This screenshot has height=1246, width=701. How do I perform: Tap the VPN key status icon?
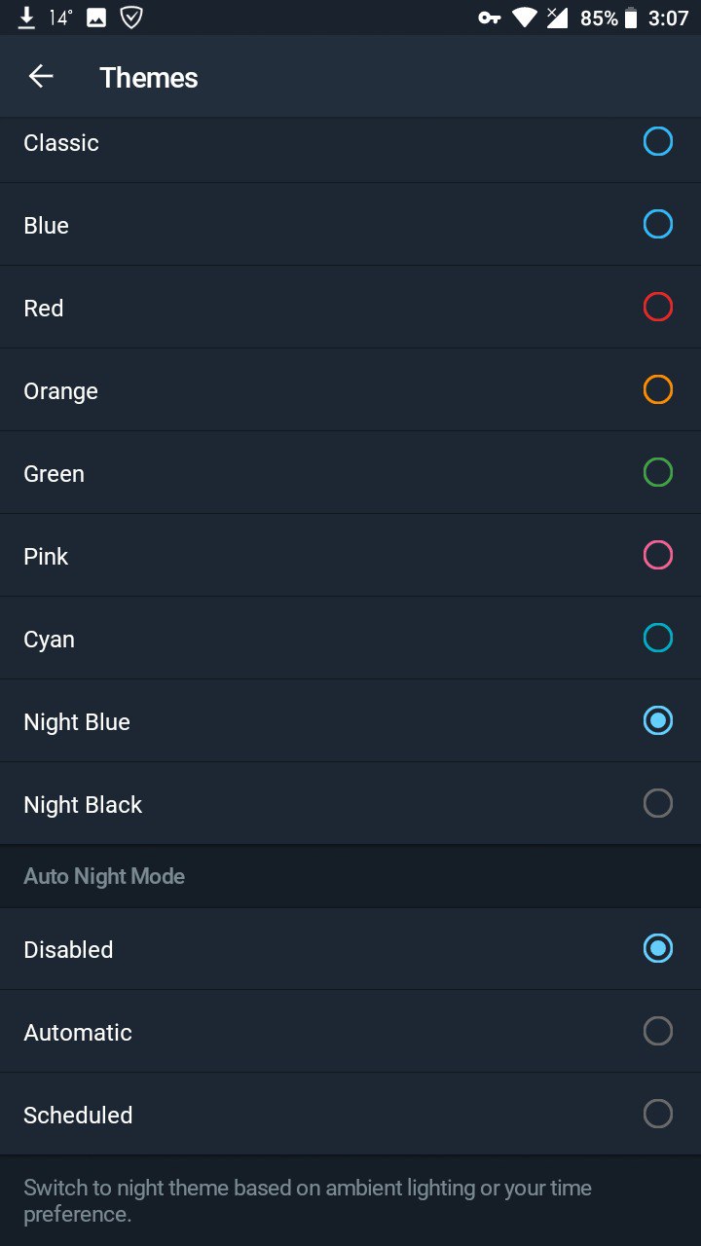pos(489,18)
